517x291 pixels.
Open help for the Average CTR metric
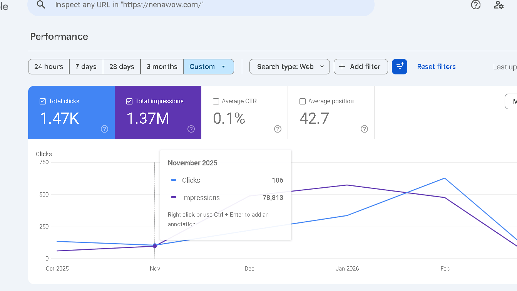coord(278,129)
